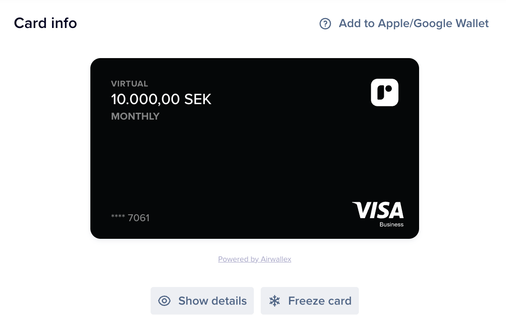
Task: Click the white app logo on the card
Action: [x=384, y=93]
